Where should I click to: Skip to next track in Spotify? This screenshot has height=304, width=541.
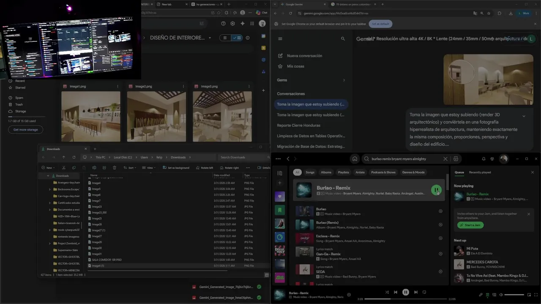pyautogui.click(x=416, y=292)
